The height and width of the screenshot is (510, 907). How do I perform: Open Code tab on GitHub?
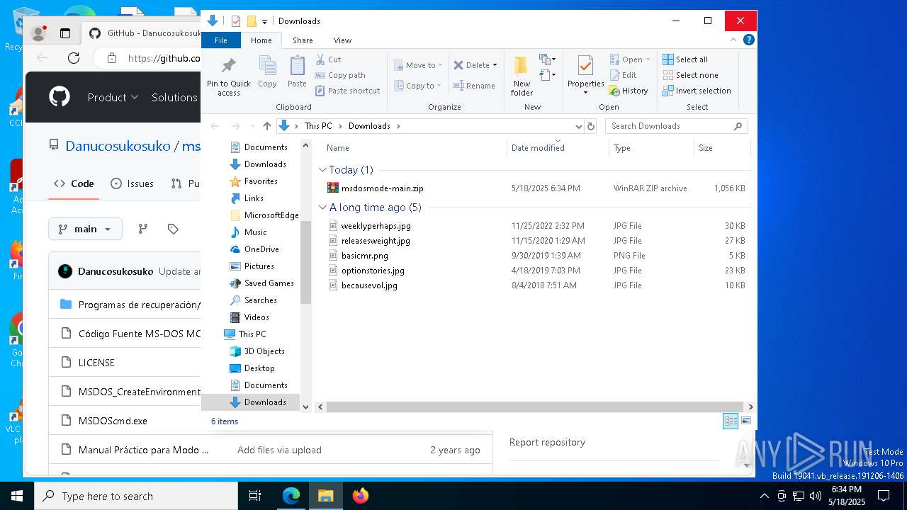pyautogui.click(x=74, y=183)
